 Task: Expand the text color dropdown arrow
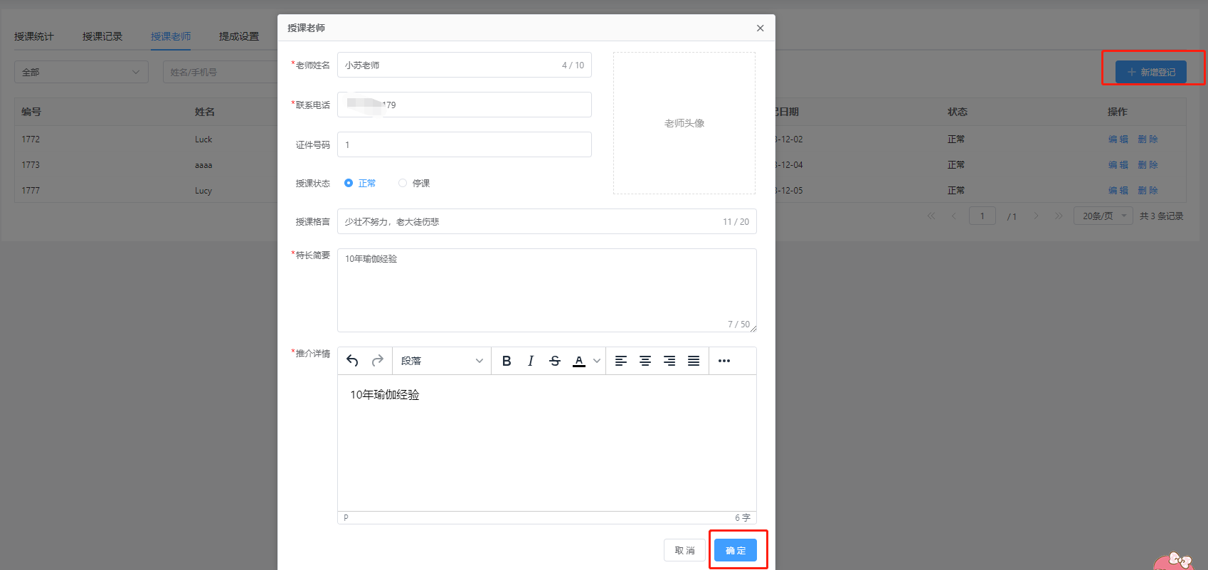click(597, 361)
